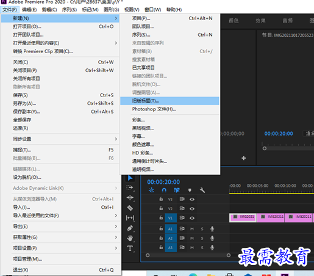This screenshot has width=314, height=276.
Task: Solo audio track A2
Action: click(202, 238)
